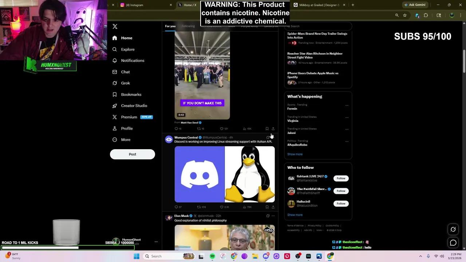Open a new browser tab

(353, 5)
